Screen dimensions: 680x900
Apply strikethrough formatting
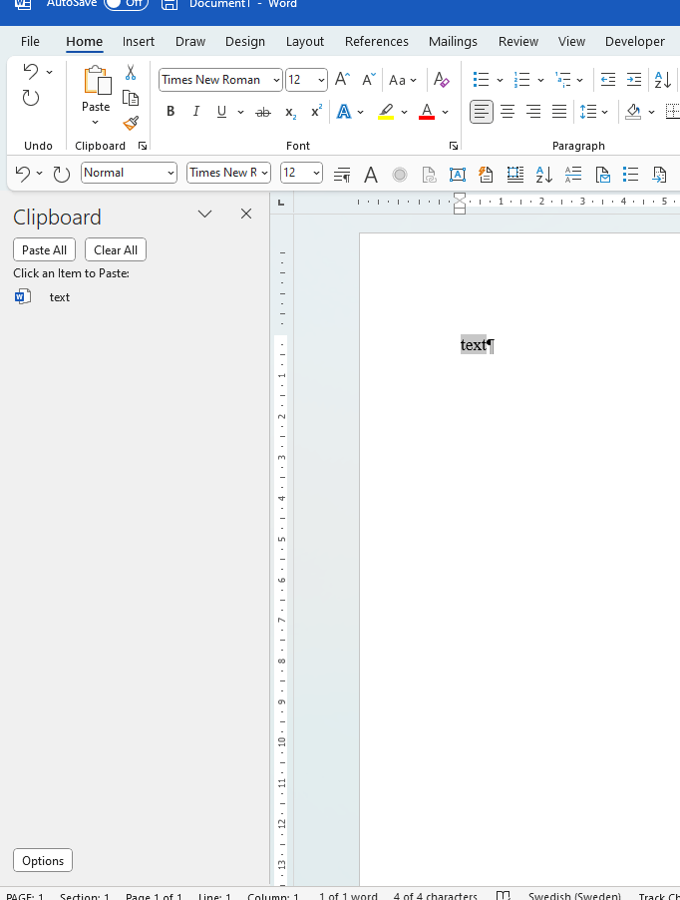263,112
